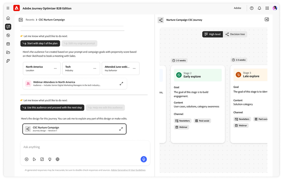Viewport: 283px width, 180px height.
Task: Click the 2-3 weeks label above Stage 2
Action: [x=179, y=61]
